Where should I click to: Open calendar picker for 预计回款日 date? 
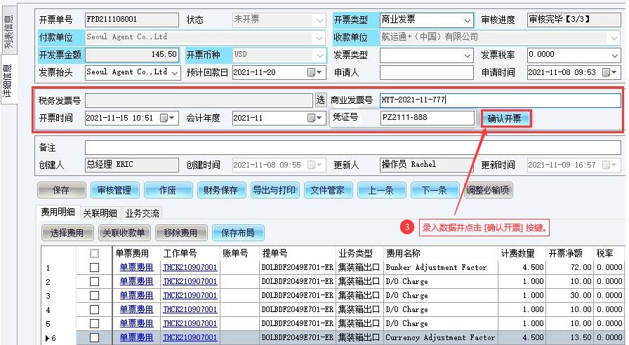pos(315,72)
